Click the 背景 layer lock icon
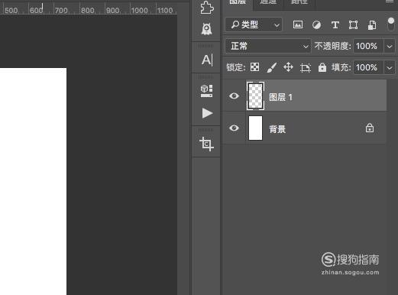Image resolution: width=398 pixels, height=295 pixels. (x=370, y=128)
